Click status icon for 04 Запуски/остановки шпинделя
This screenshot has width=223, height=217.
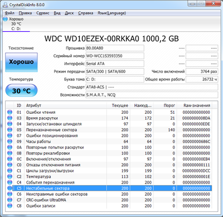coord(9,124)
